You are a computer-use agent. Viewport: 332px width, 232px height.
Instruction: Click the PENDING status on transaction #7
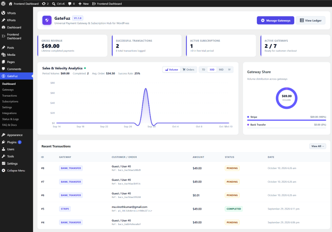[232, 182]
